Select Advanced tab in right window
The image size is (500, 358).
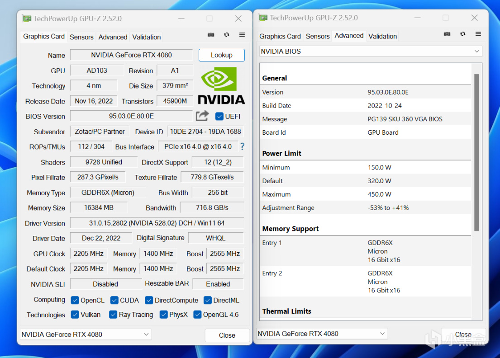[349, 36]
